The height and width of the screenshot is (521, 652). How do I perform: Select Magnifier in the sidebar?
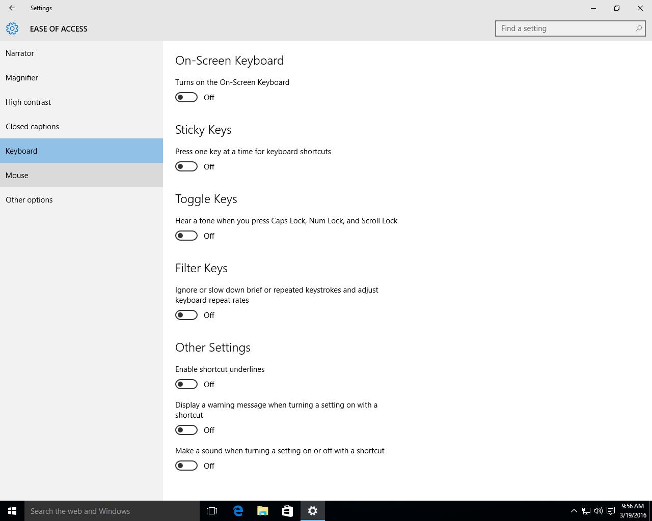pyautogui.click(x=81, y=77)
